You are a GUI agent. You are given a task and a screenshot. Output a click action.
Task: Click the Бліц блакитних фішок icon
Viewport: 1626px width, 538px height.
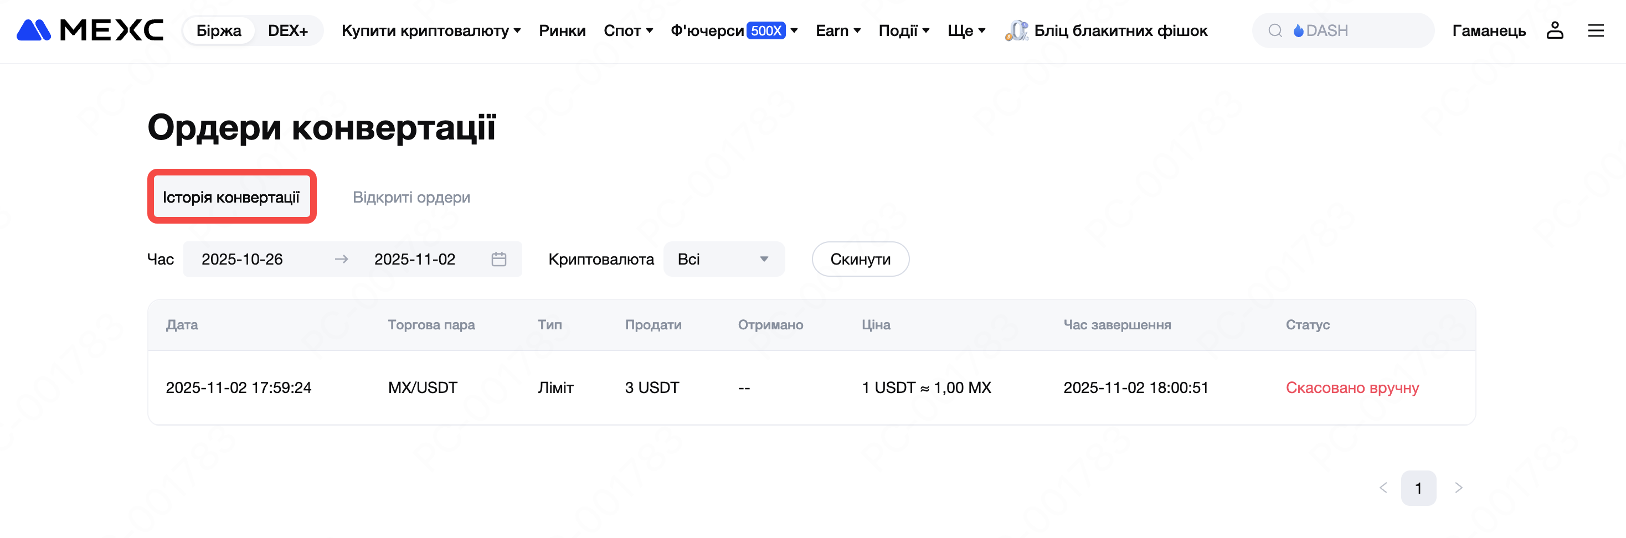pyautogui.click(x=1016, y=30)
